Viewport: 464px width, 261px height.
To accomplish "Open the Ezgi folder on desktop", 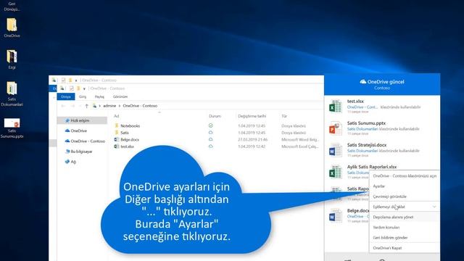I will [12, 57].
